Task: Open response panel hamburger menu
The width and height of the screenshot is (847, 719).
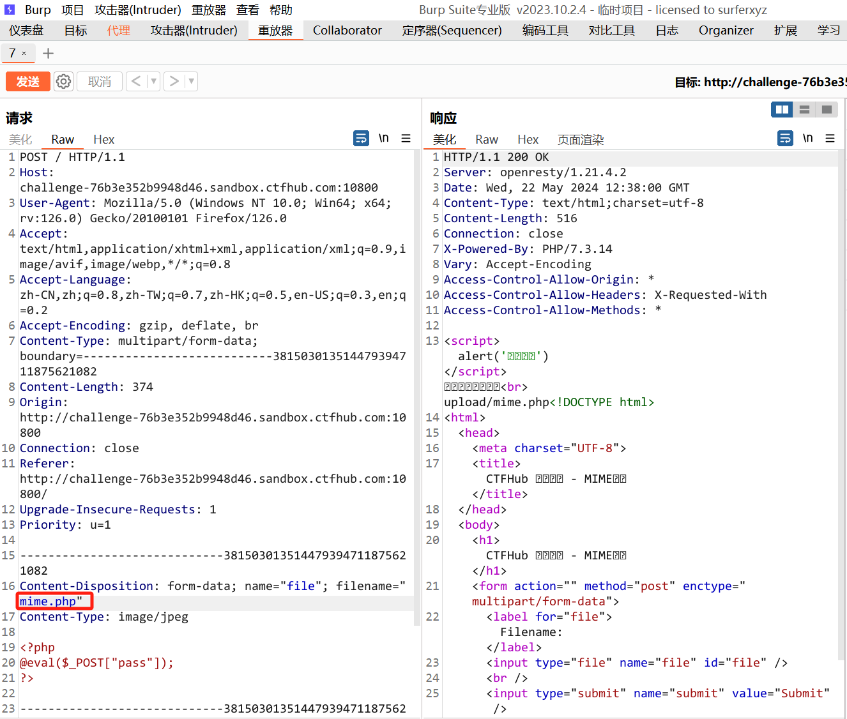Action: (830, 138)
